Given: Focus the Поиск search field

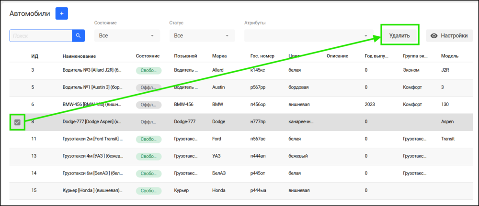Looking at the screenshot, I should (x=41, y=36).
